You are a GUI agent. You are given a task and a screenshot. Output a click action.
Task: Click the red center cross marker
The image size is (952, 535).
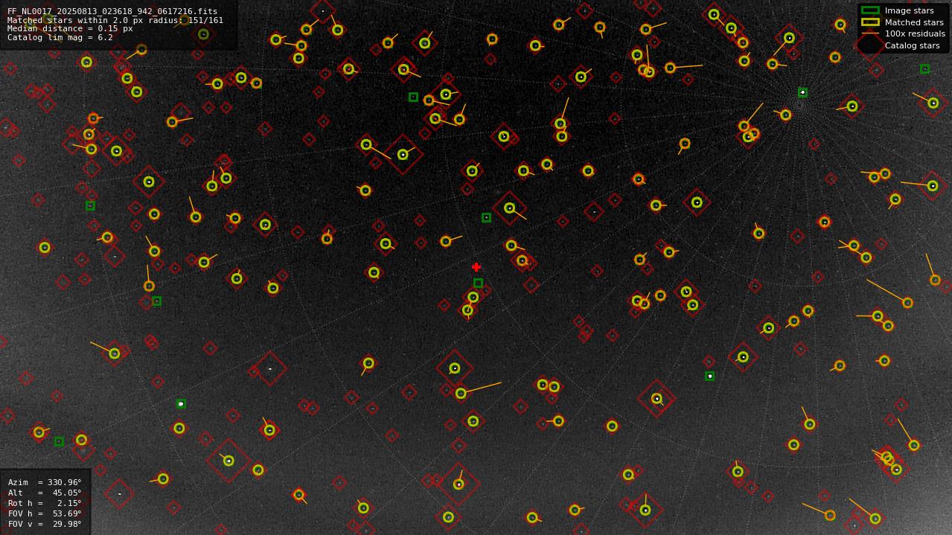pyautogui.click(x=476, y=267)
